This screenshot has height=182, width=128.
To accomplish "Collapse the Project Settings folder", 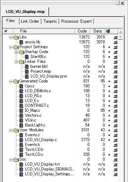I will tap(11, 47).
